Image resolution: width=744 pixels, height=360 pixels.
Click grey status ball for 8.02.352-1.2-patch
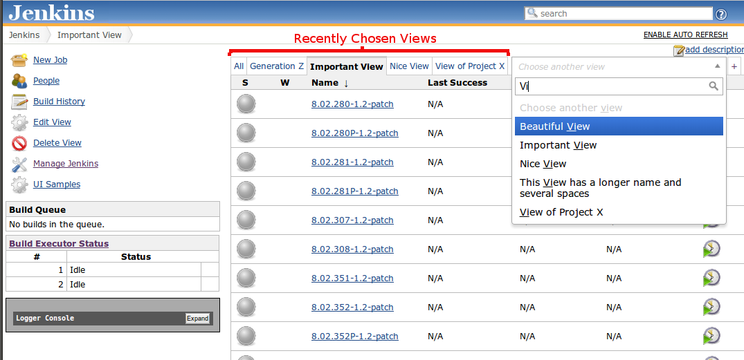(246, 307)
